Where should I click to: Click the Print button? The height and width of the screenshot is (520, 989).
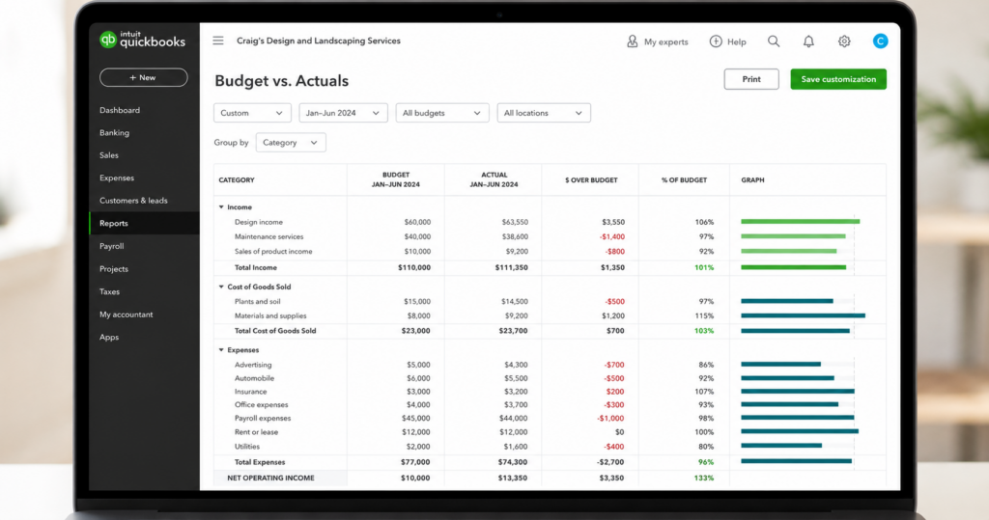(751, 79)
